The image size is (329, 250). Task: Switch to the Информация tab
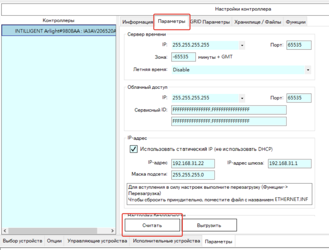[x=137, y=22]
